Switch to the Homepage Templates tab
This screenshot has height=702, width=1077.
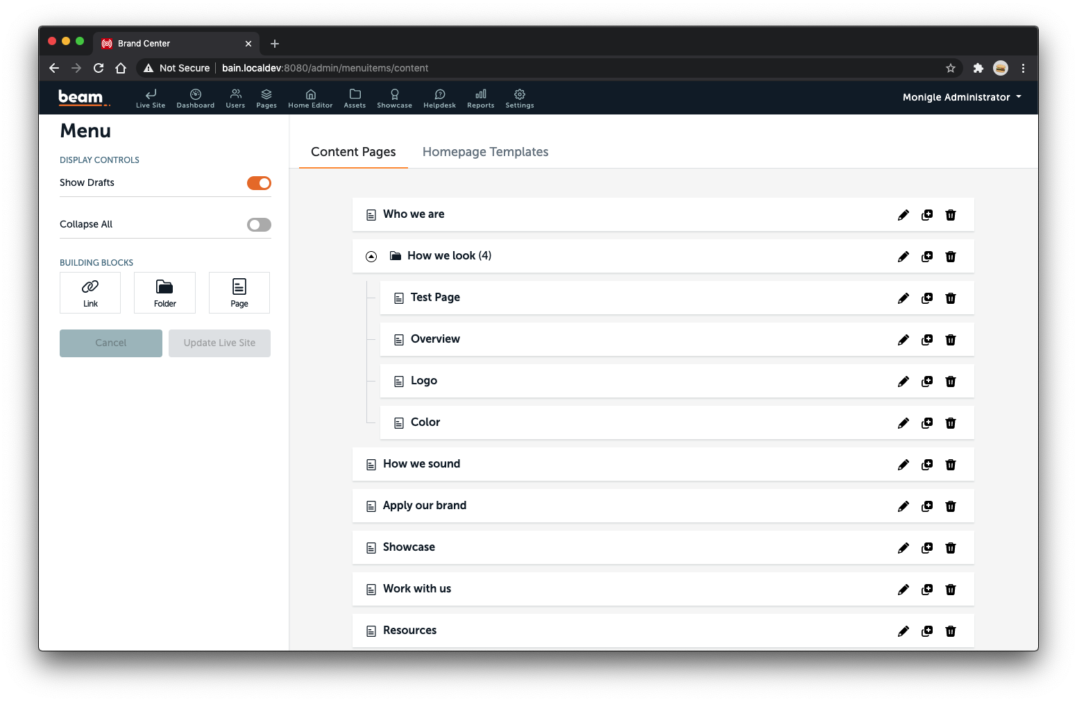click(485, 152)
